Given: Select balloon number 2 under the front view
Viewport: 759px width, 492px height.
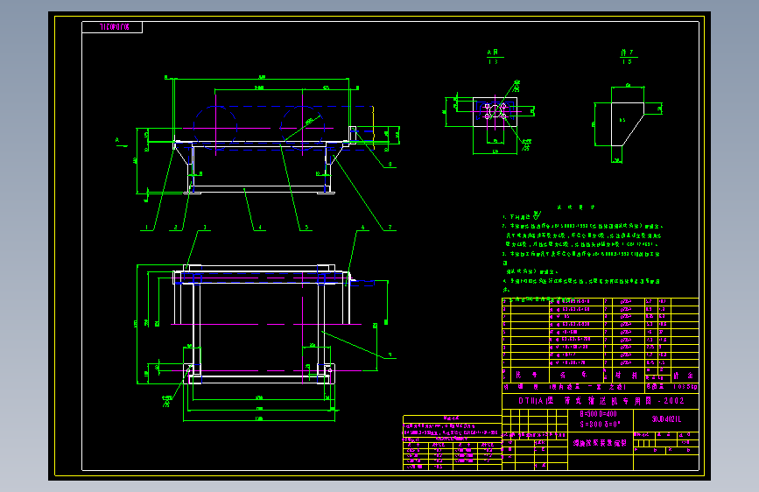Looking at the screenshot, I should tap(176, 227).
